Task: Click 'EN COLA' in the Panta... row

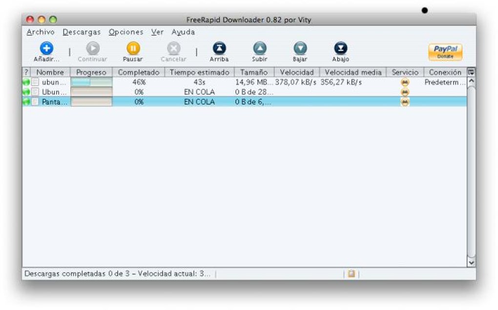Action: click(x=200, y=102)
